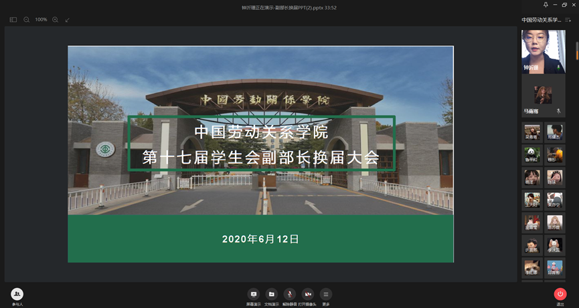Open 文档演示 document presentation
The width and height of the screenshot is (579, 308).
(271, 297)
